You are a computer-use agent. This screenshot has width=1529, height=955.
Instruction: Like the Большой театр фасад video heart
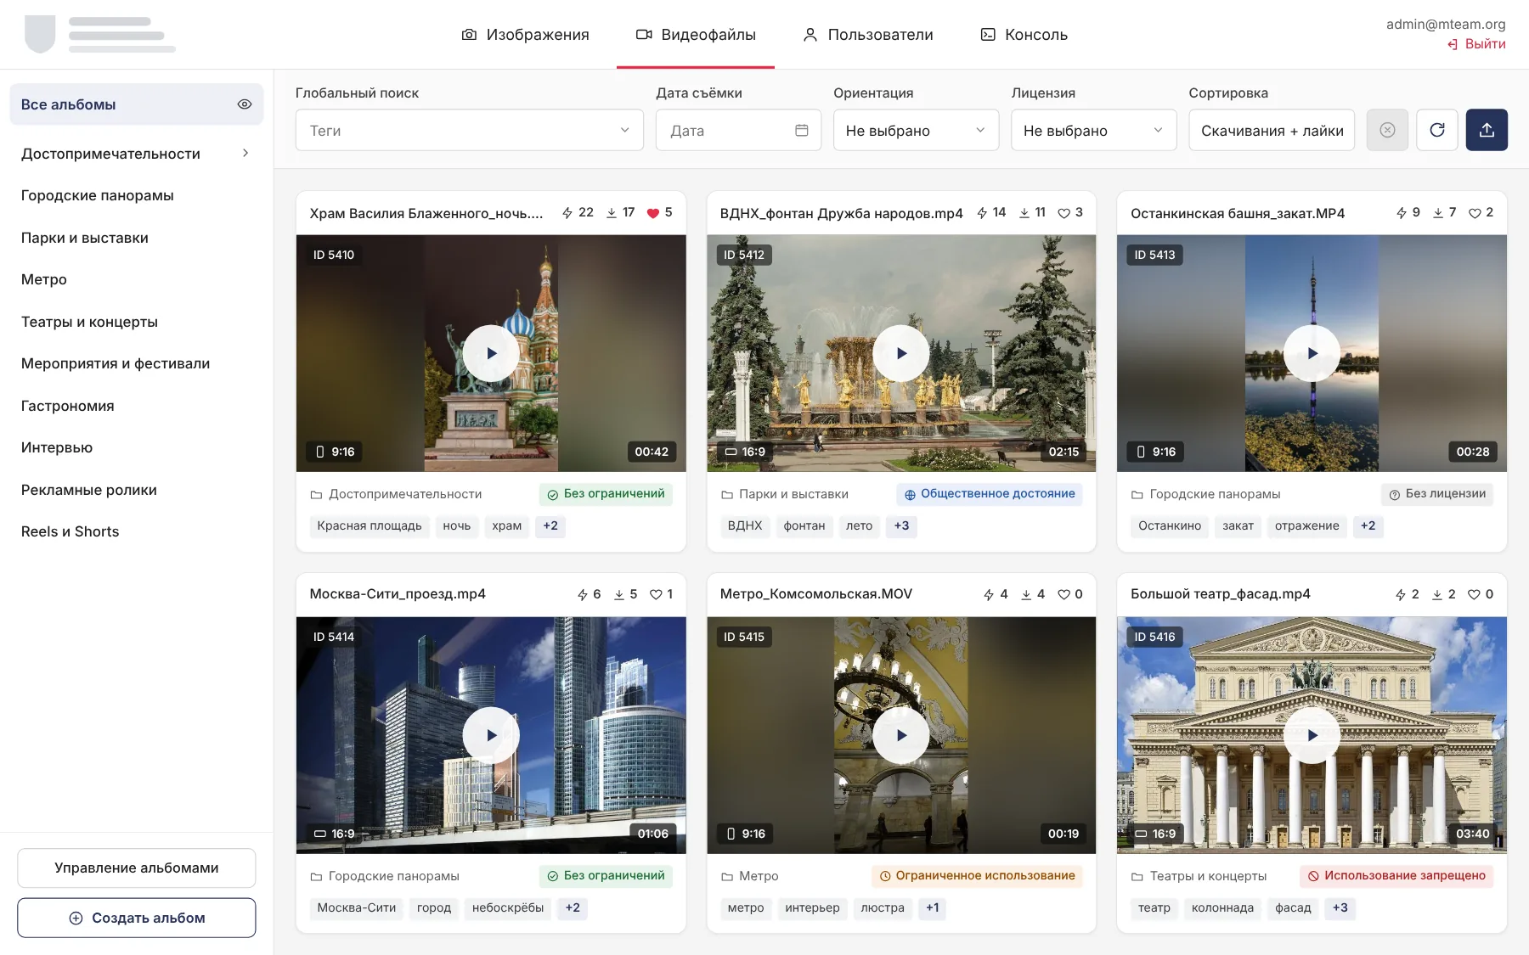(1475, 595)
